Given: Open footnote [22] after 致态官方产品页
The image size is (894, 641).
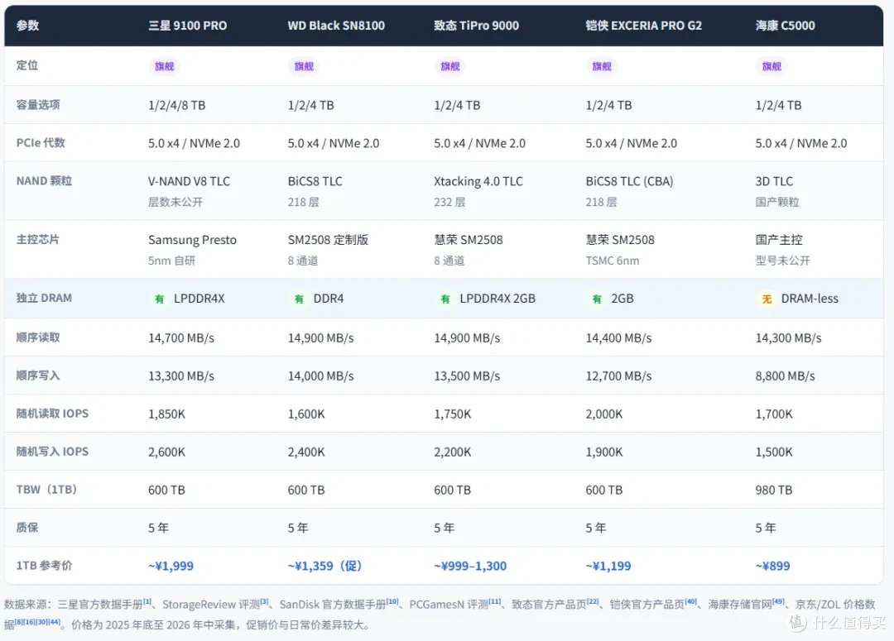Looking at the screenshot, I should click(593, 601).
